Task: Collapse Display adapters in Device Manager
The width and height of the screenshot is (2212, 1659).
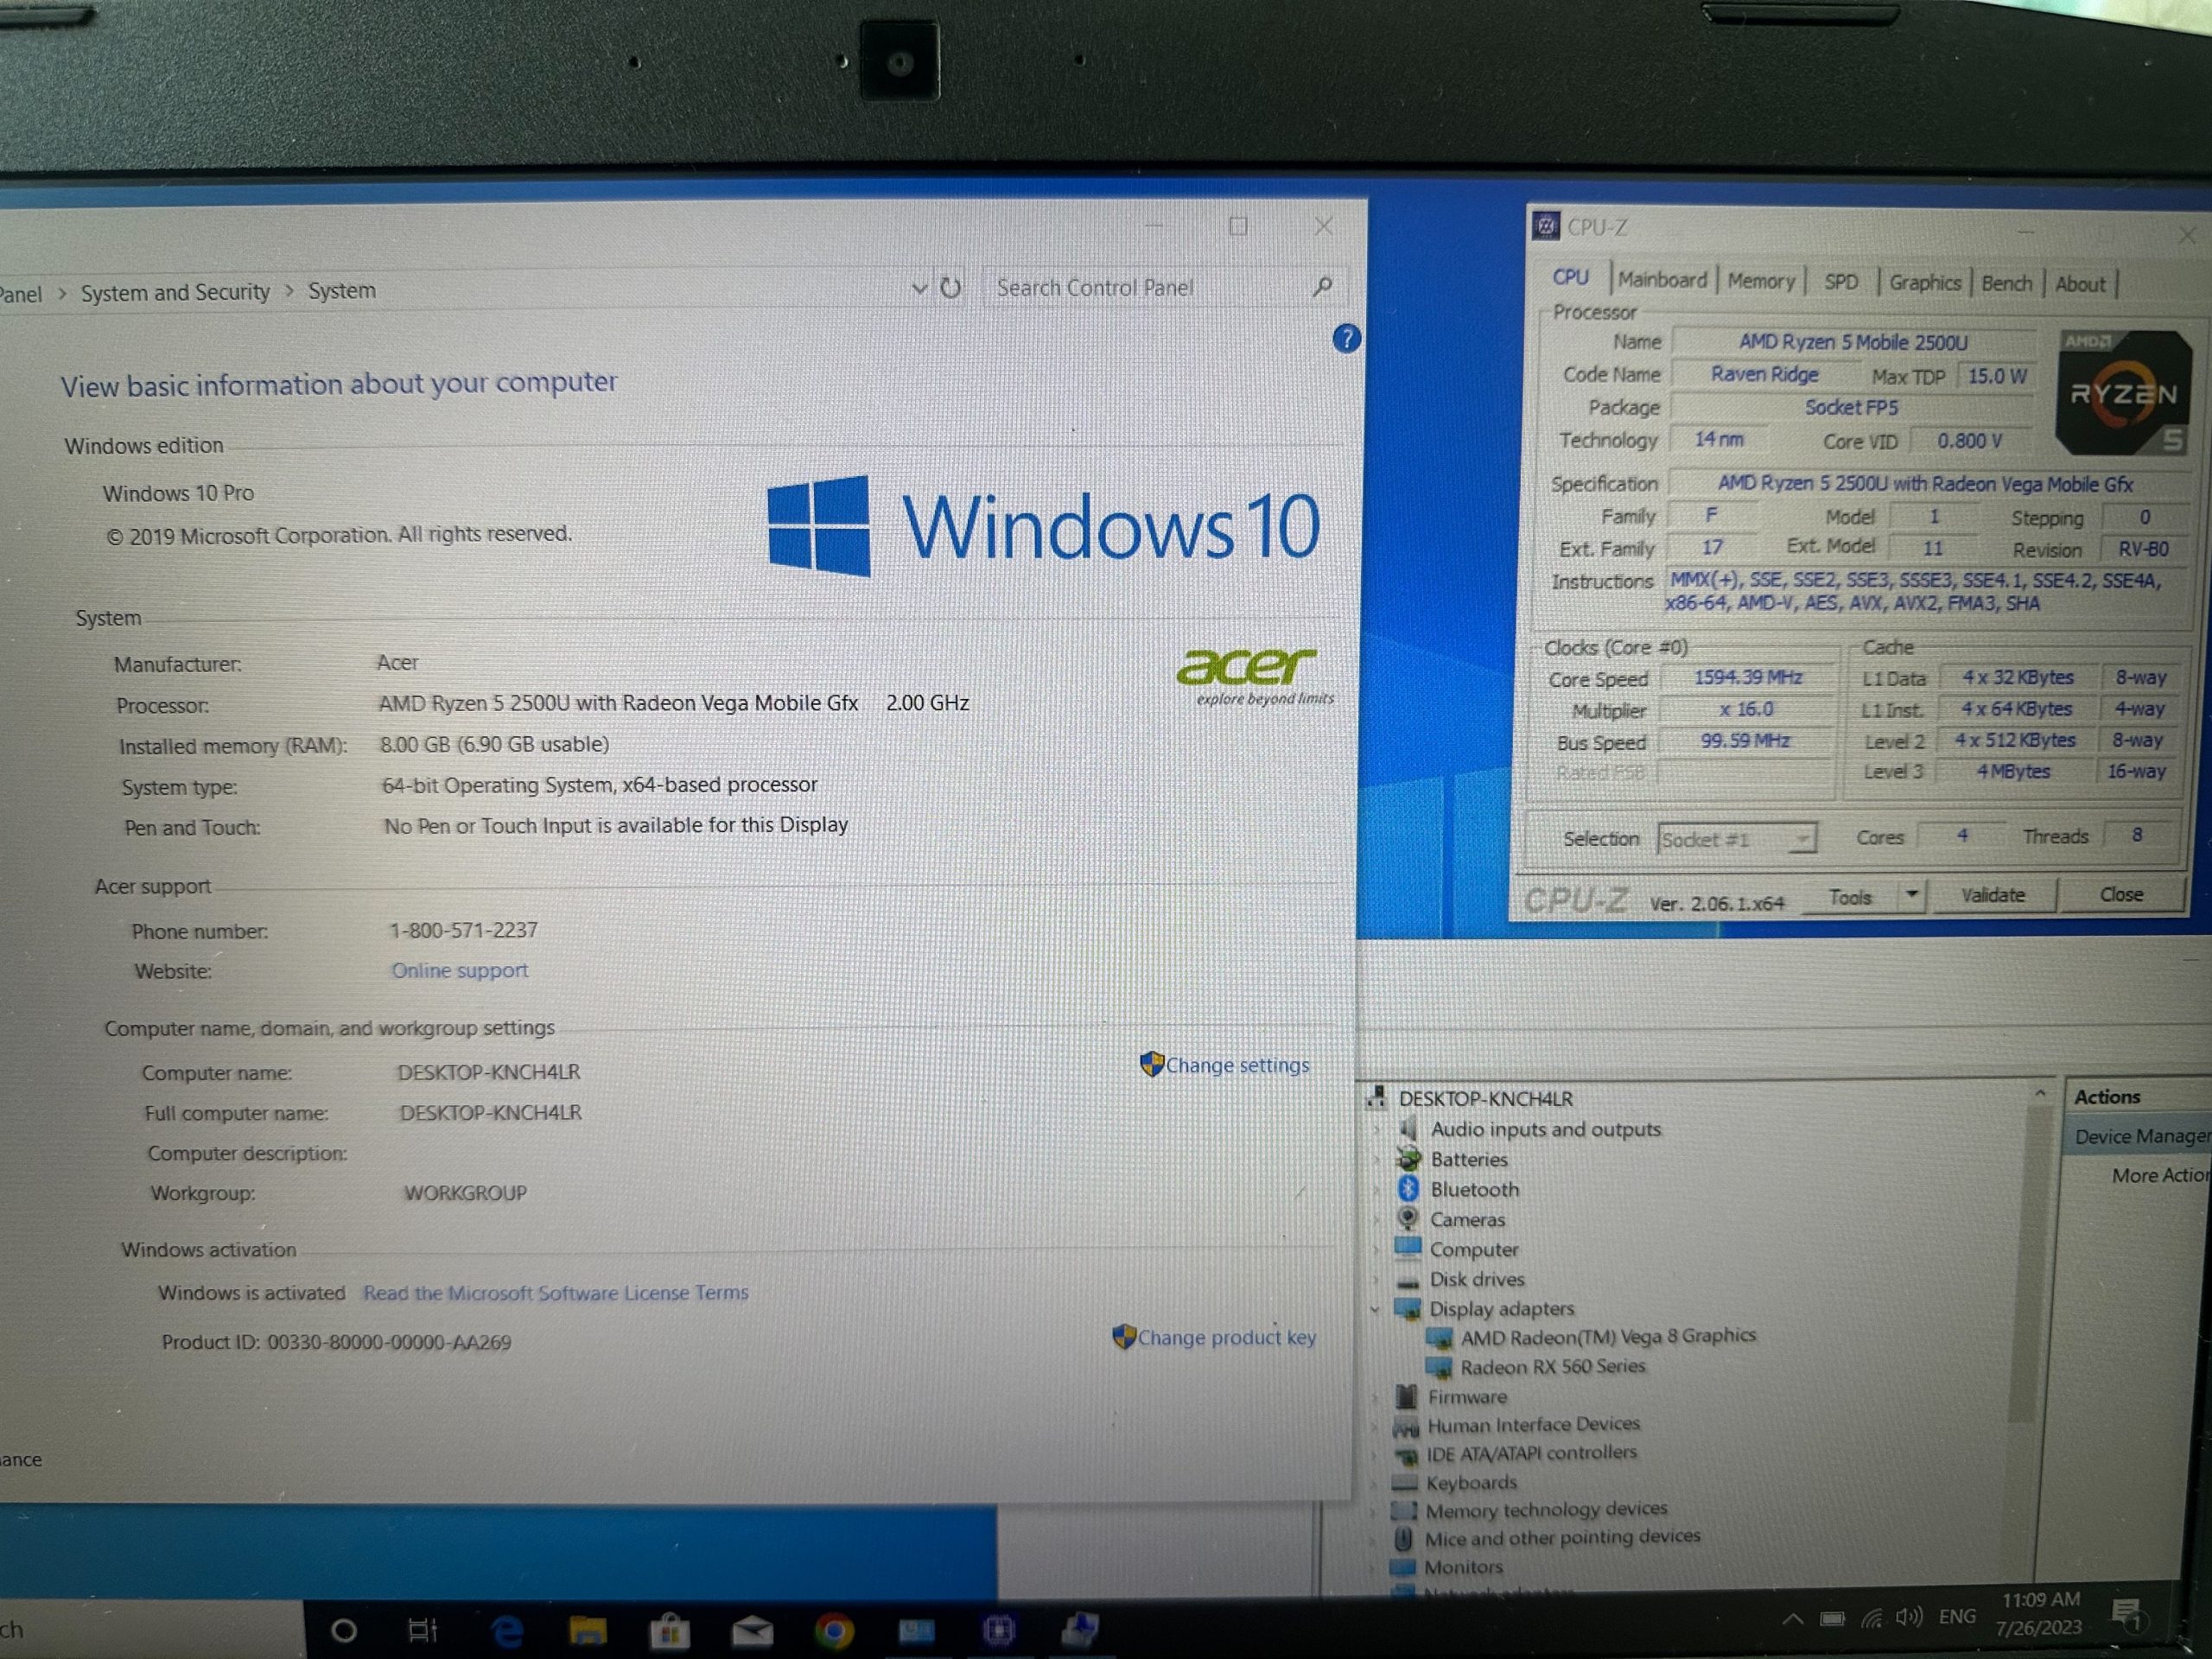Action: coord(1375,1309)
